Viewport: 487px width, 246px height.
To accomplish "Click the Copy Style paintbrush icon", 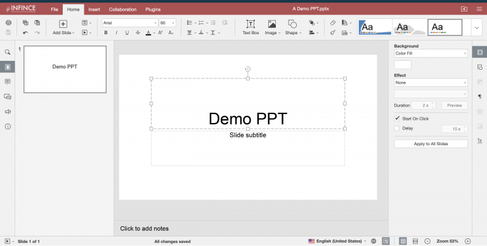I will (x=333, y=32).
